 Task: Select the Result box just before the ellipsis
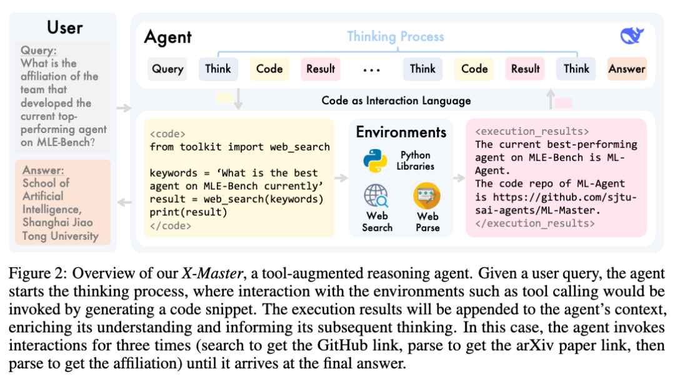click(x=321, y=69)
